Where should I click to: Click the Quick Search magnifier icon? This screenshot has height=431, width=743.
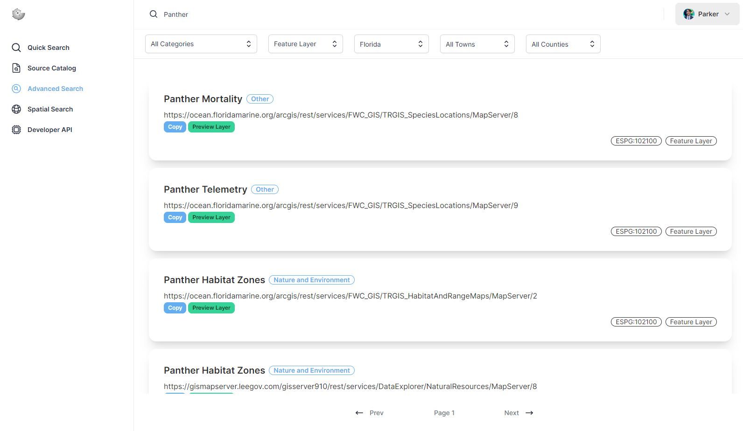point(16,48)
